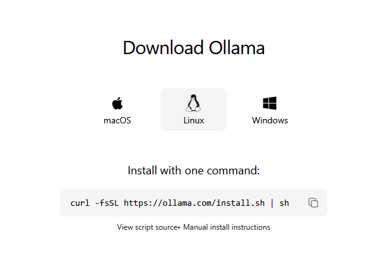Open Manual install instructions link

[x=227, y=227]
